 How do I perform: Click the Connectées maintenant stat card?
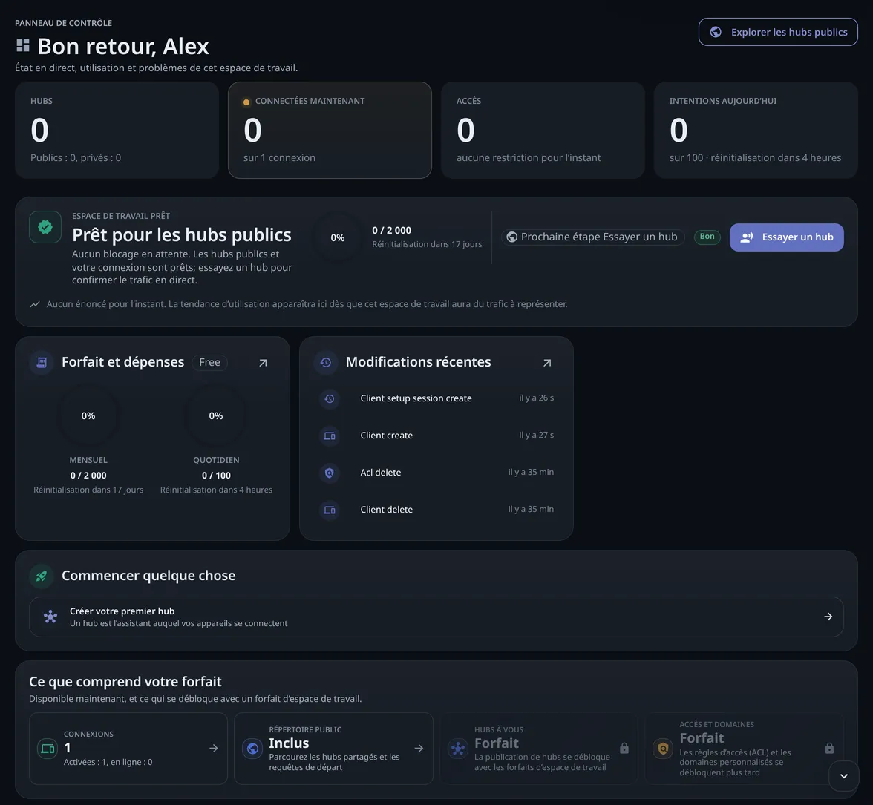pyautogui.click(x=330, y=130)
